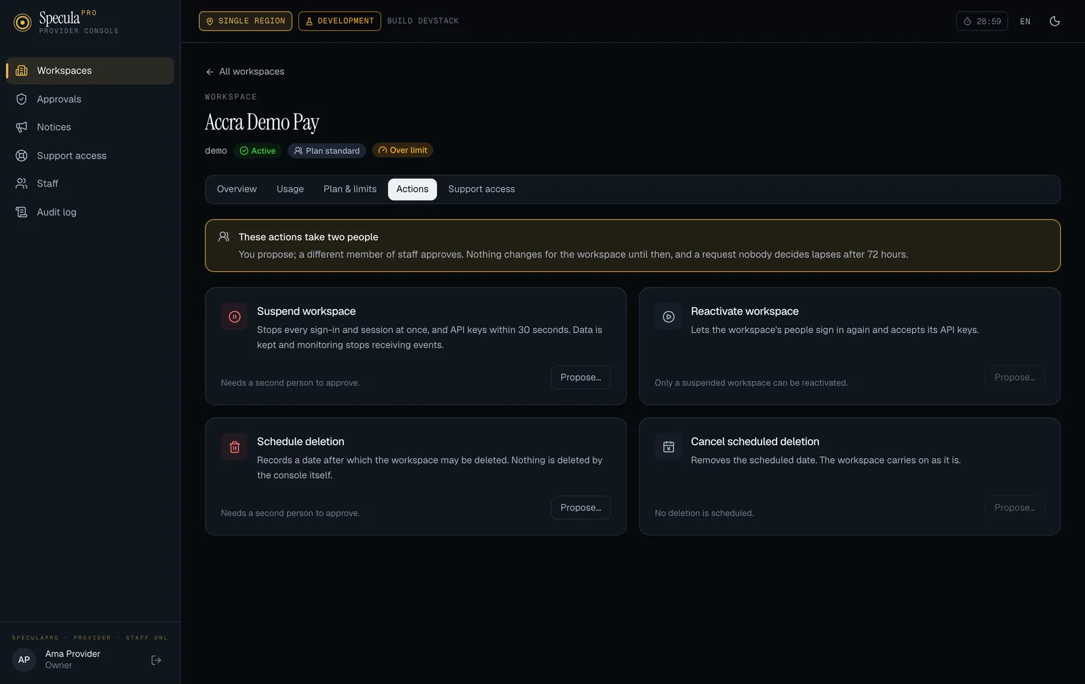This screenshot has width=1085, height=684.
Task: Click the 'No deletion is scheduled.' note
Action: [x=704, y=513]
